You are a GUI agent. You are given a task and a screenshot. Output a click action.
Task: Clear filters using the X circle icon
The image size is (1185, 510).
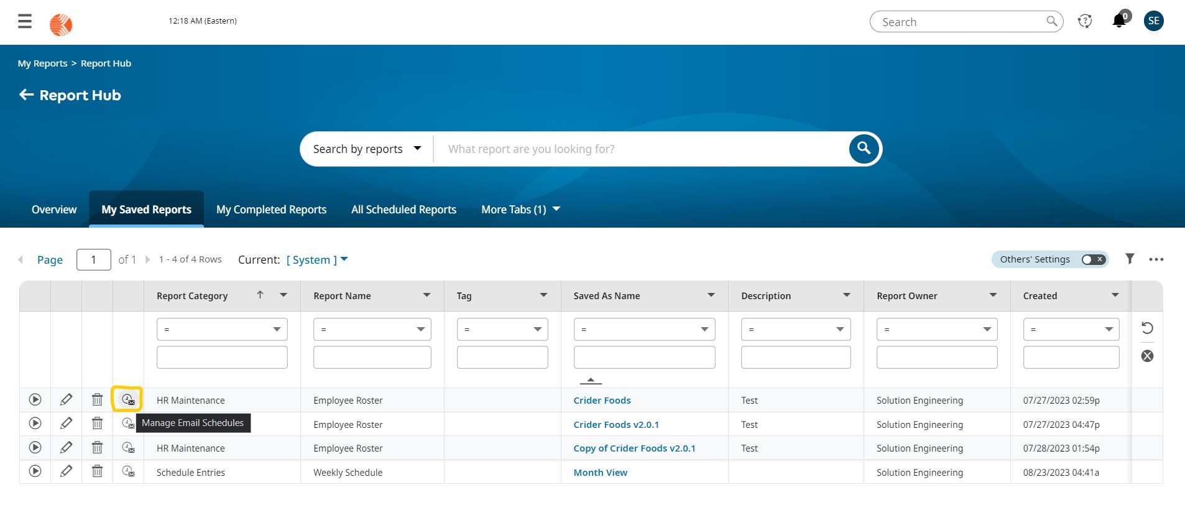pos(1147,356)
